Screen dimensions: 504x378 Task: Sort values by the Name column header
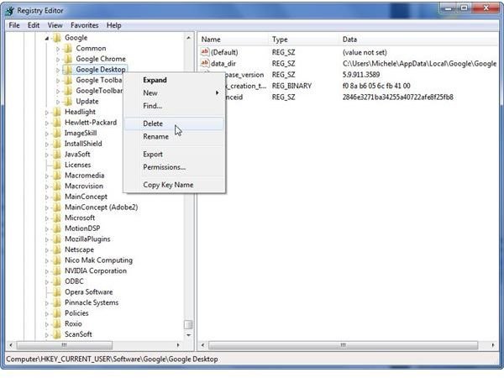(233, 39)
